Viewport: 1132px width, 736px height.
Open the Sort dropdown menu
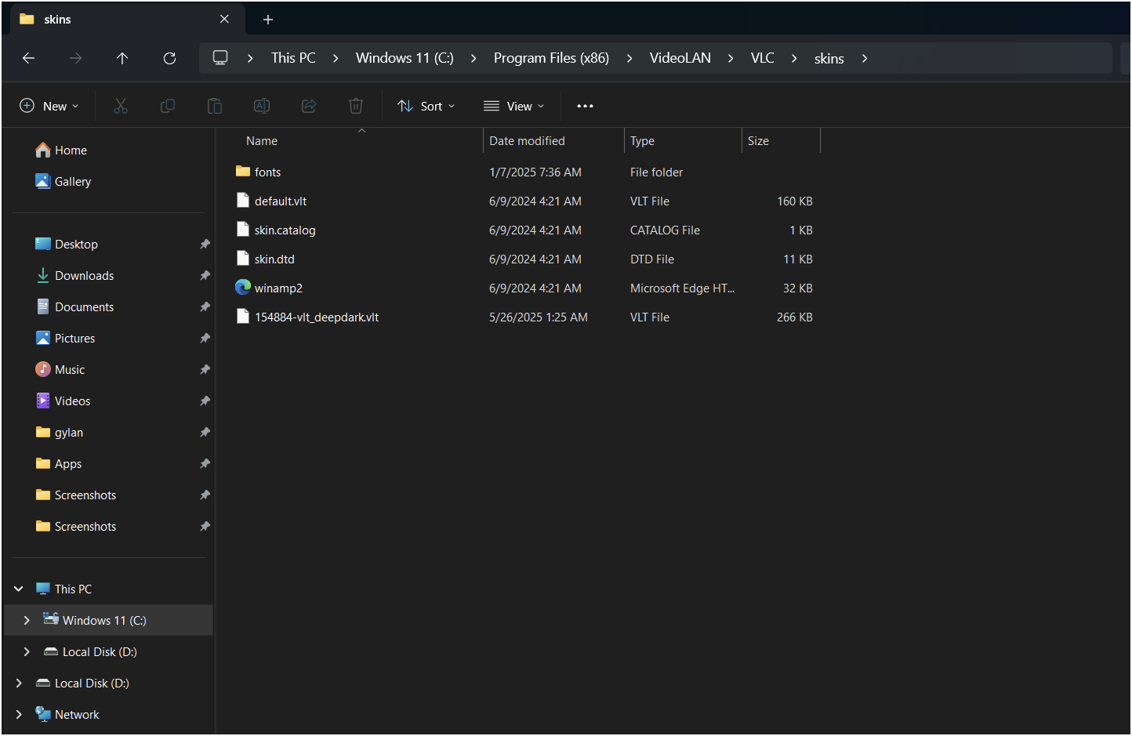(x=426, y=106)
